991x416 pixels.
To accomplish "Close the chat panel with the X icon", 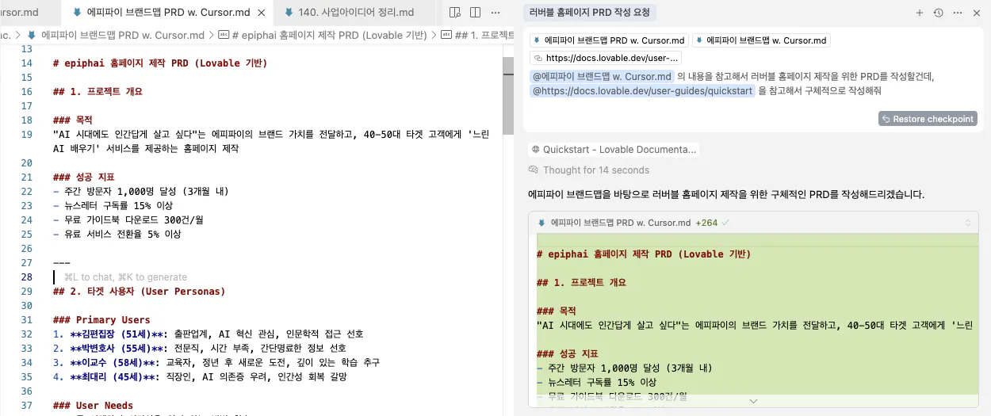I will tap(977, 13).
